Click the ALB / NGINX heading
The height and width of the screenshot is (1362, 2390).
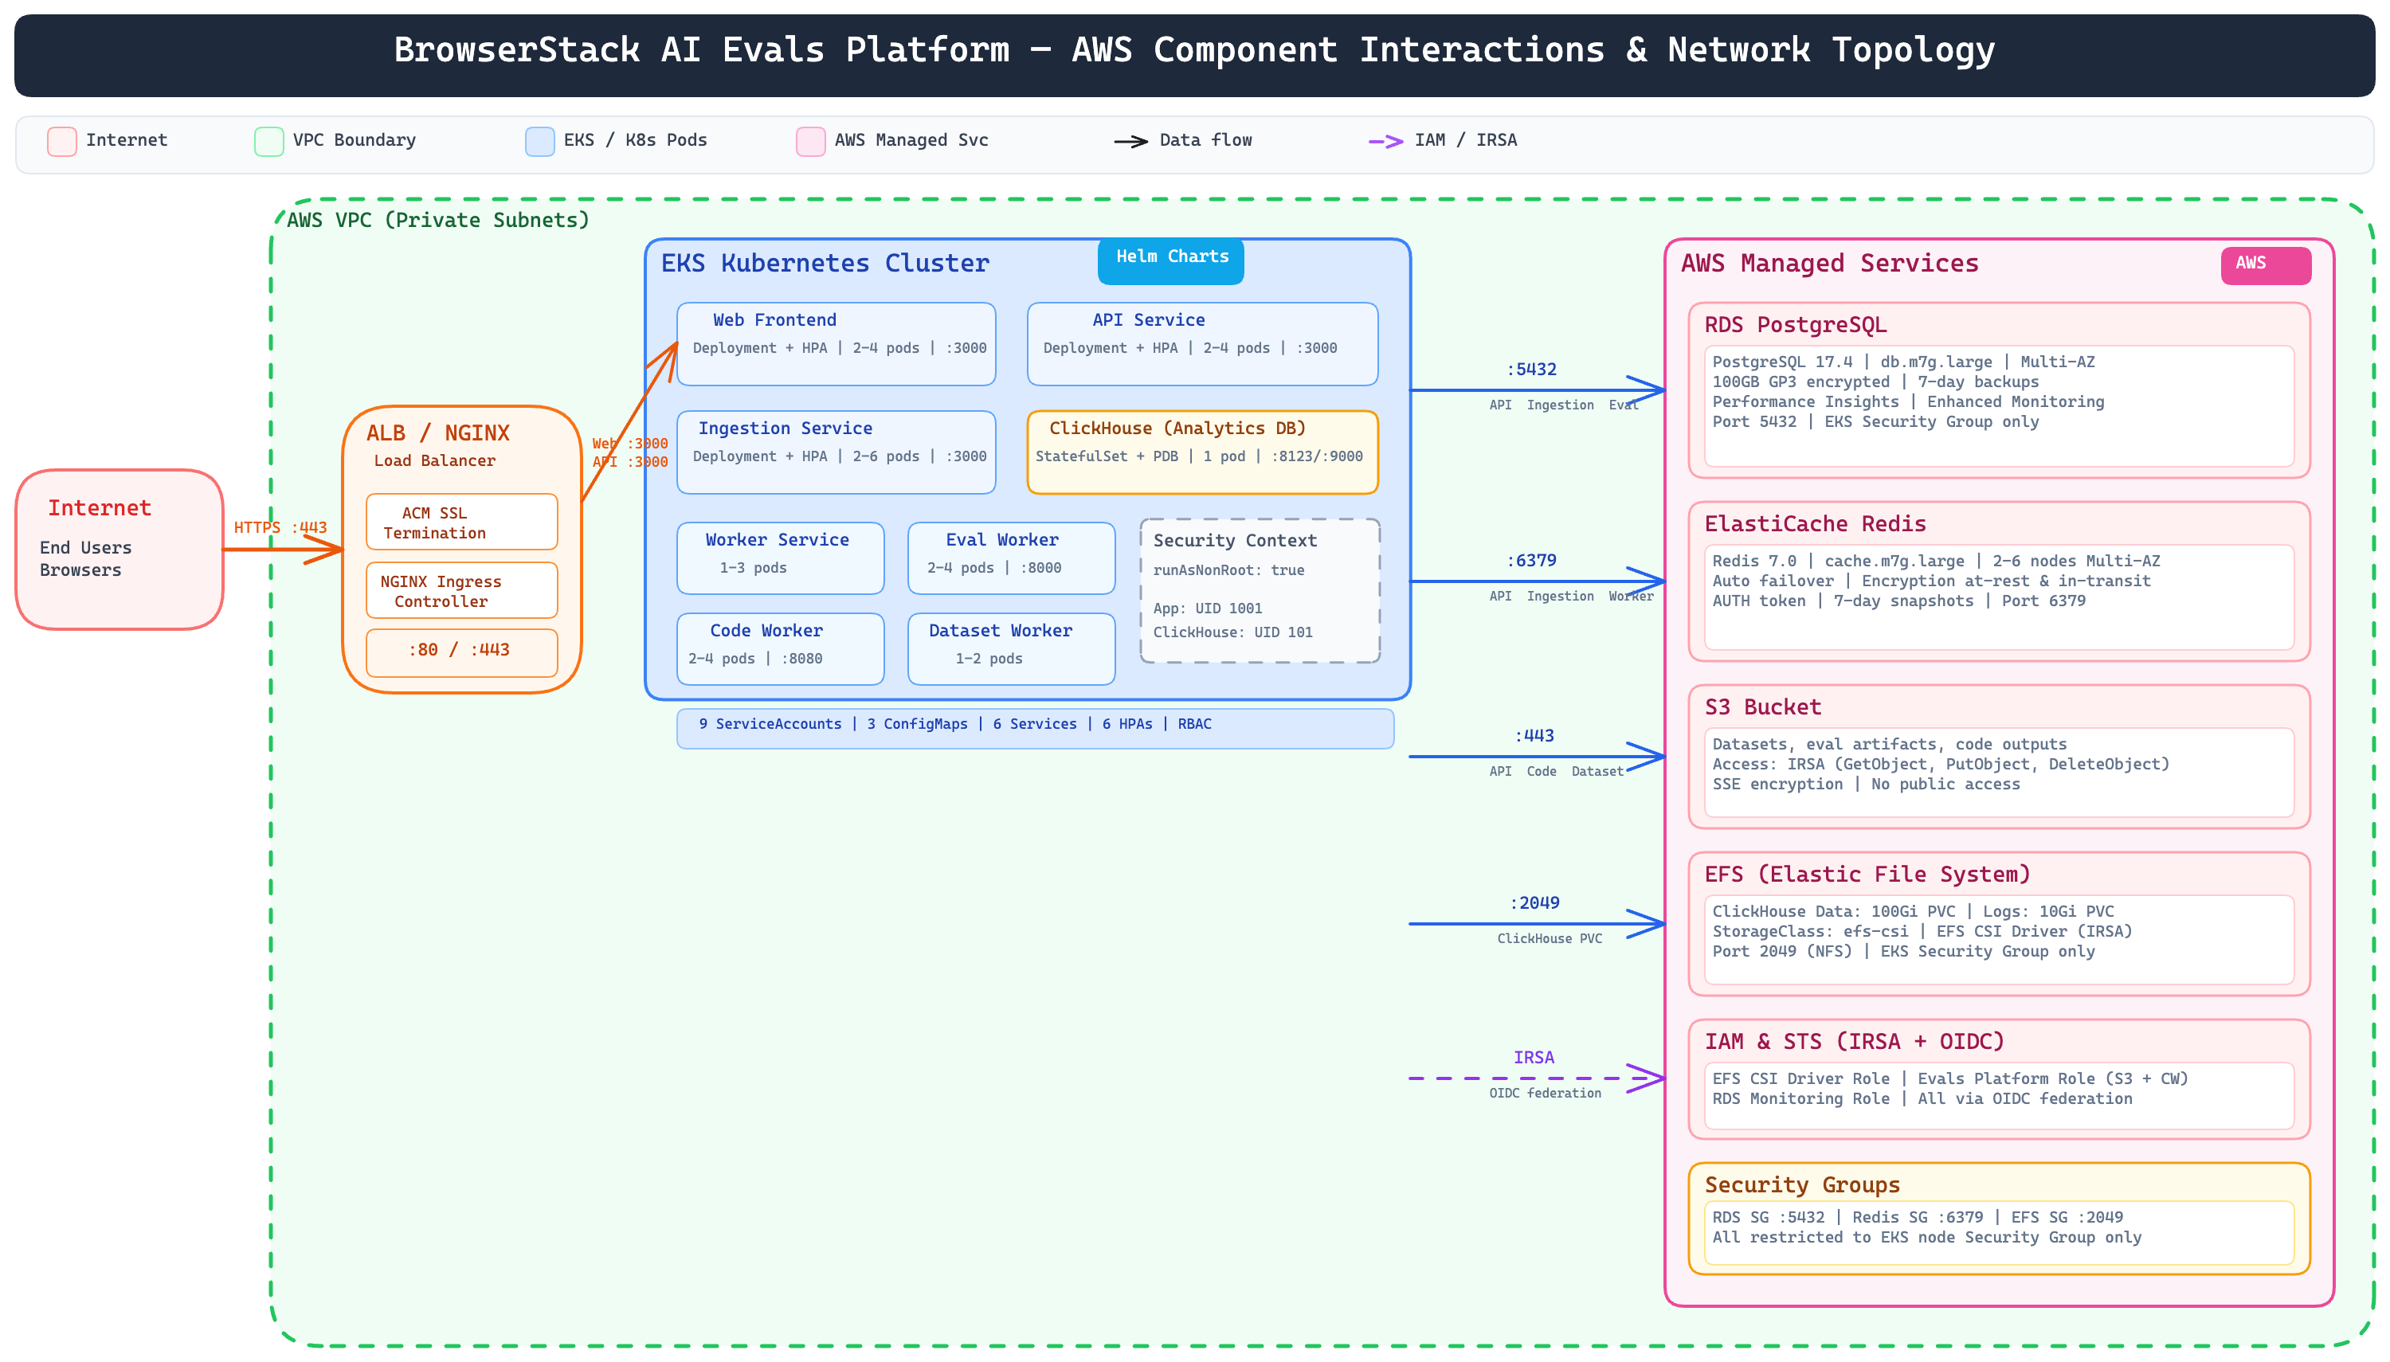(x=438, y=433)
